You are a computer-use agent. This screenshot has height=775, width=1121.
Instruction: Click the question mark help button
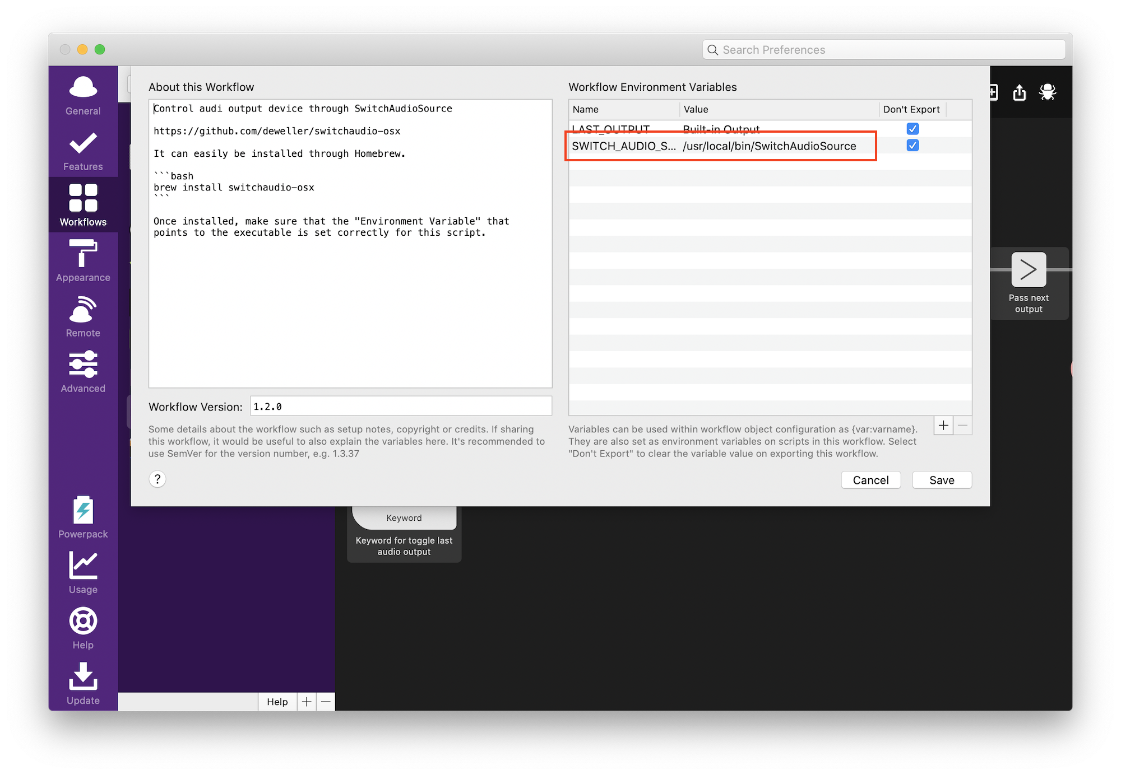158,479
